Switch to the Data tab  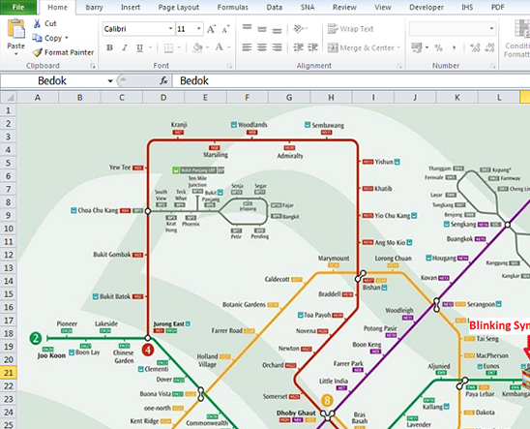coord(274,7)
